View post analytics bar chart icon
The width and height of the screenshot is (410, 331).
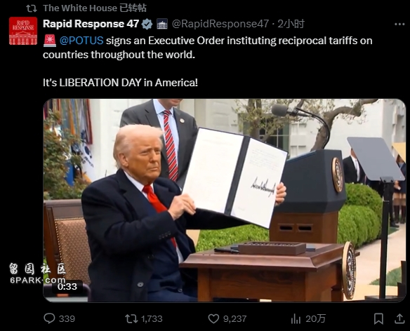(296, 318)
